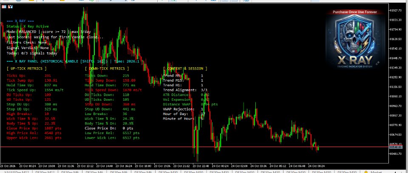Click the 'DU Ticks Down: 110' row
Viewport: 408px width, 173px height.
click(107, 95)
